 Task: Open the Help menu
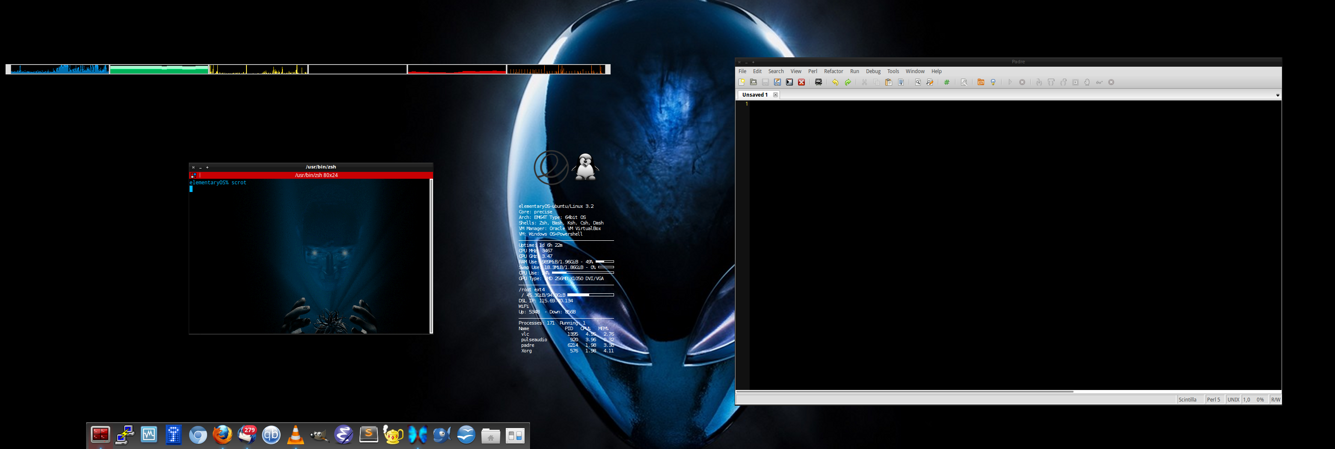(937, 71)
